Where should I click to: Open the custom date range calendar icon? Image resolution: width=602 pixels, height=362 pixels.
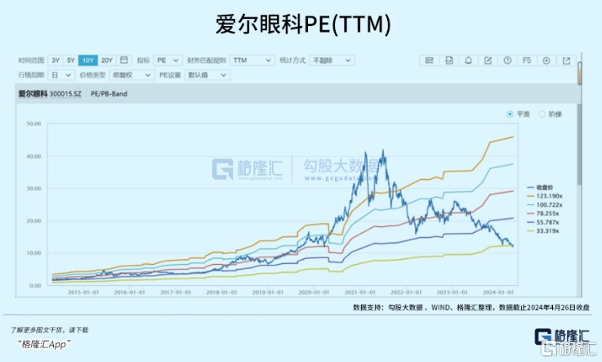(x=124, y=60)
